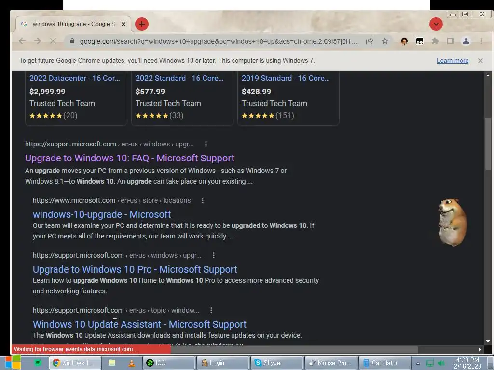
Task: Open the Windows Start menu
Action: pyautogui.click(x=13, y=362)
